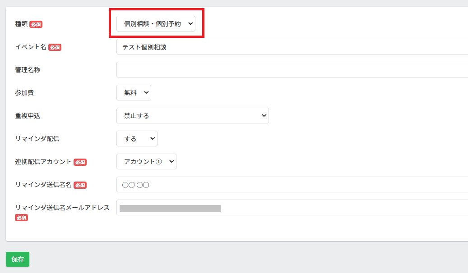The height and width of the screenshot is (273, 468).
Task: Open the 重複申込 dropdown showing 禁止する
Action: pyautogui.click(x=192, y=116)
